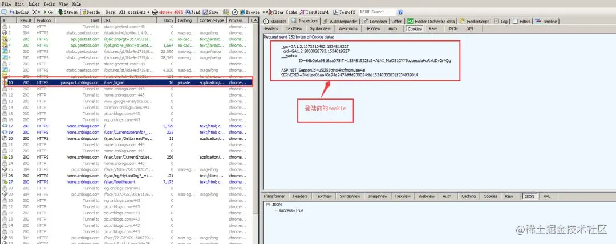
Task: Collapse the JSON tree node
Action: tap(268, 204)
